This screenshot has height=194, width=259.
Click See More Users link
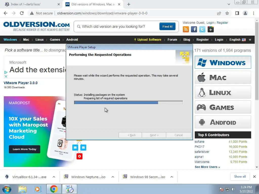(x=207, y=167)
